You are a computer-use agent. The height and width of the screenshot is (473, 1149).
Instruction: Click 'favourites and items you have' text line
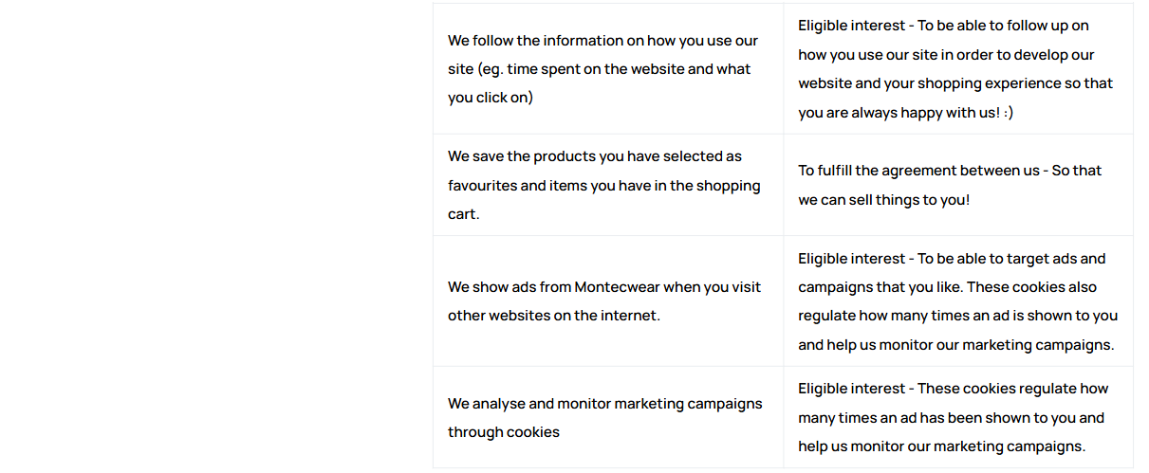[603, 186]
